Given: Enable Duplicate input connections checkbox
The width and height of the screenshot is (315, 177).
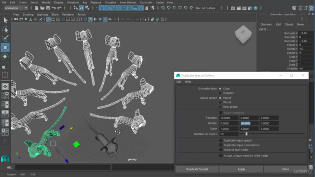Looking at the screenshot, I should click(x=221, y=145).
